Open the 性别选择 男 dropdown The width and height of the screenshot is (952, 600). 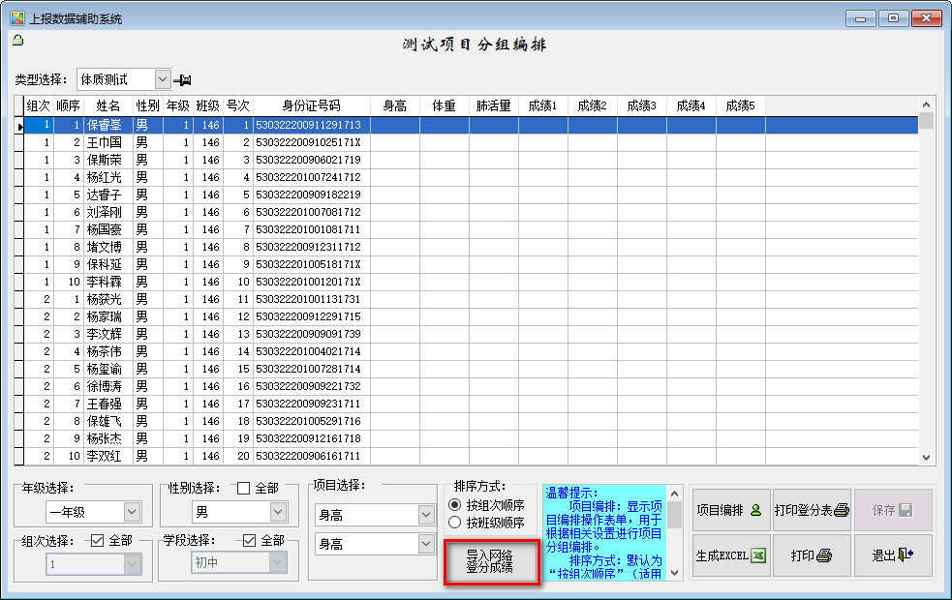click(278, 512)
